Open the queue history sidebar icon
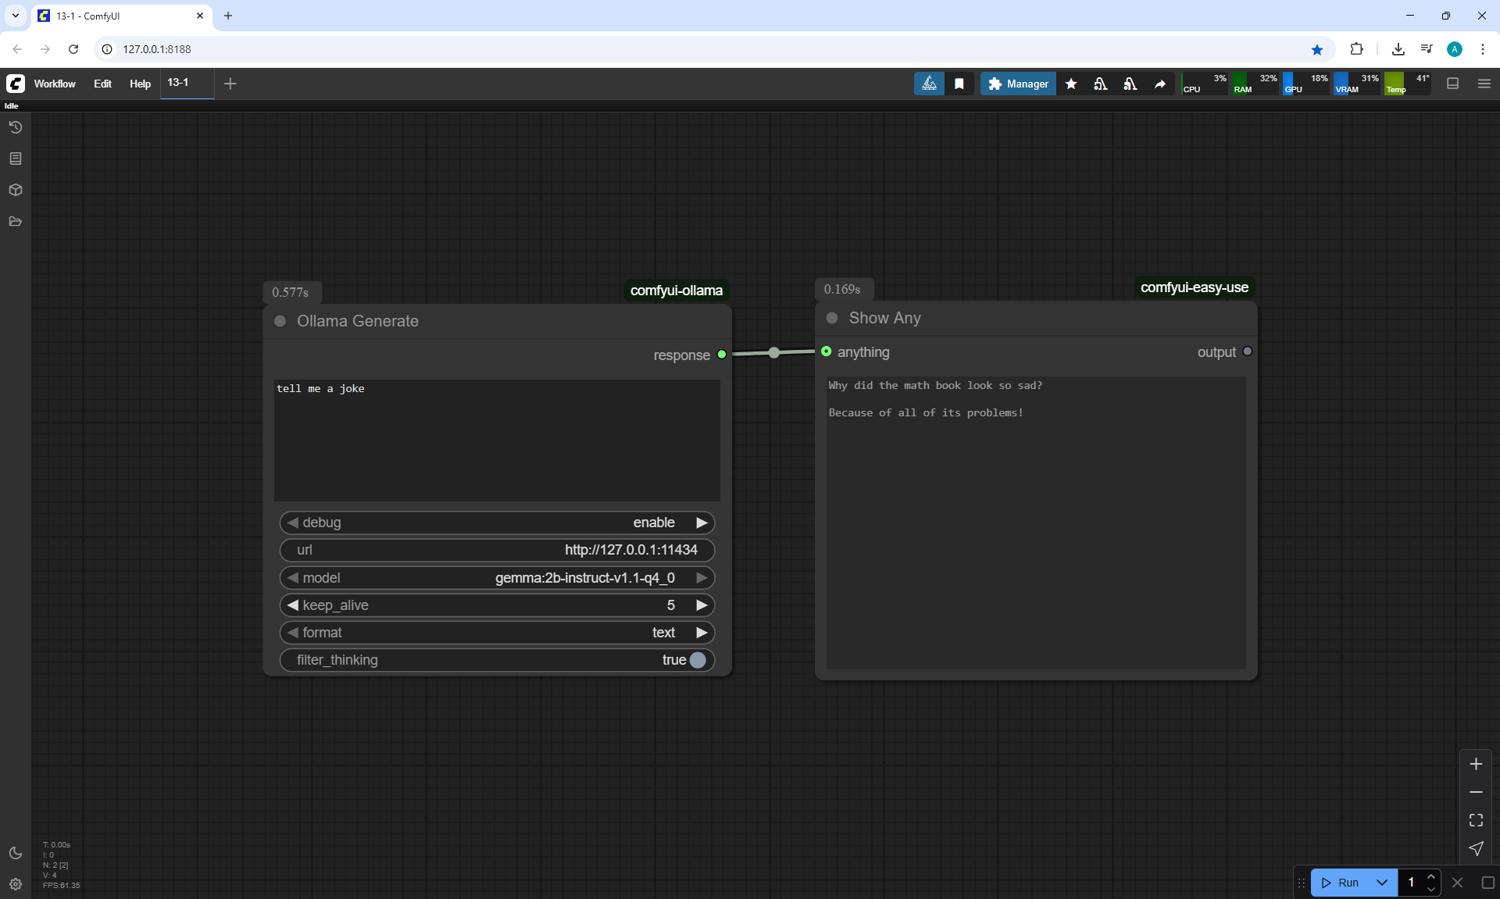 16,127
